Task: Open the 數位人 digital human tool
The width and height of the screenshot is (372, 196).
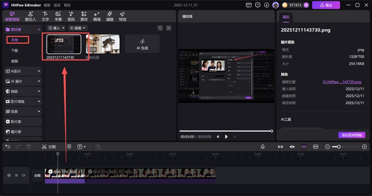Action: coord(30,17)
